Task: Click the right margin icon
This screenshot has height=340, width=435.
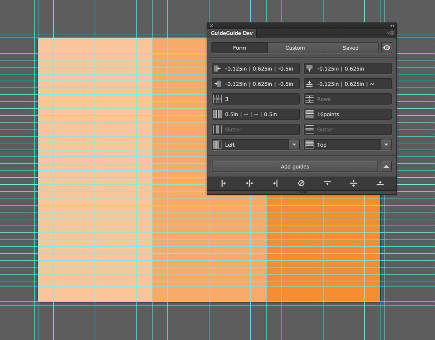Action: pyautogui.click(x=217, y=84)
